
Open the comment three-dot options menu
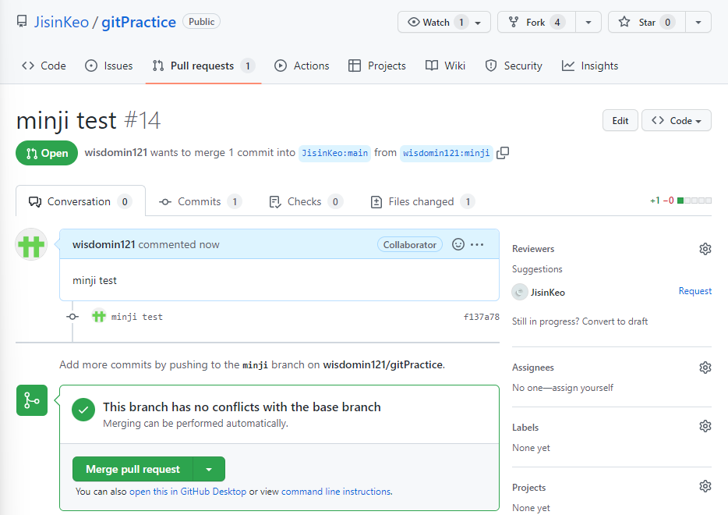click(477, 244)
